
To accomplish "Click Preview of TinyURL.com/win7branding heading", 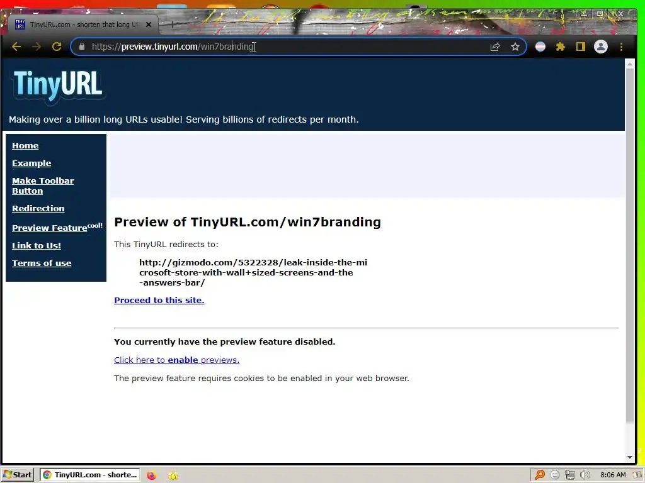I will tap(247, 222).
